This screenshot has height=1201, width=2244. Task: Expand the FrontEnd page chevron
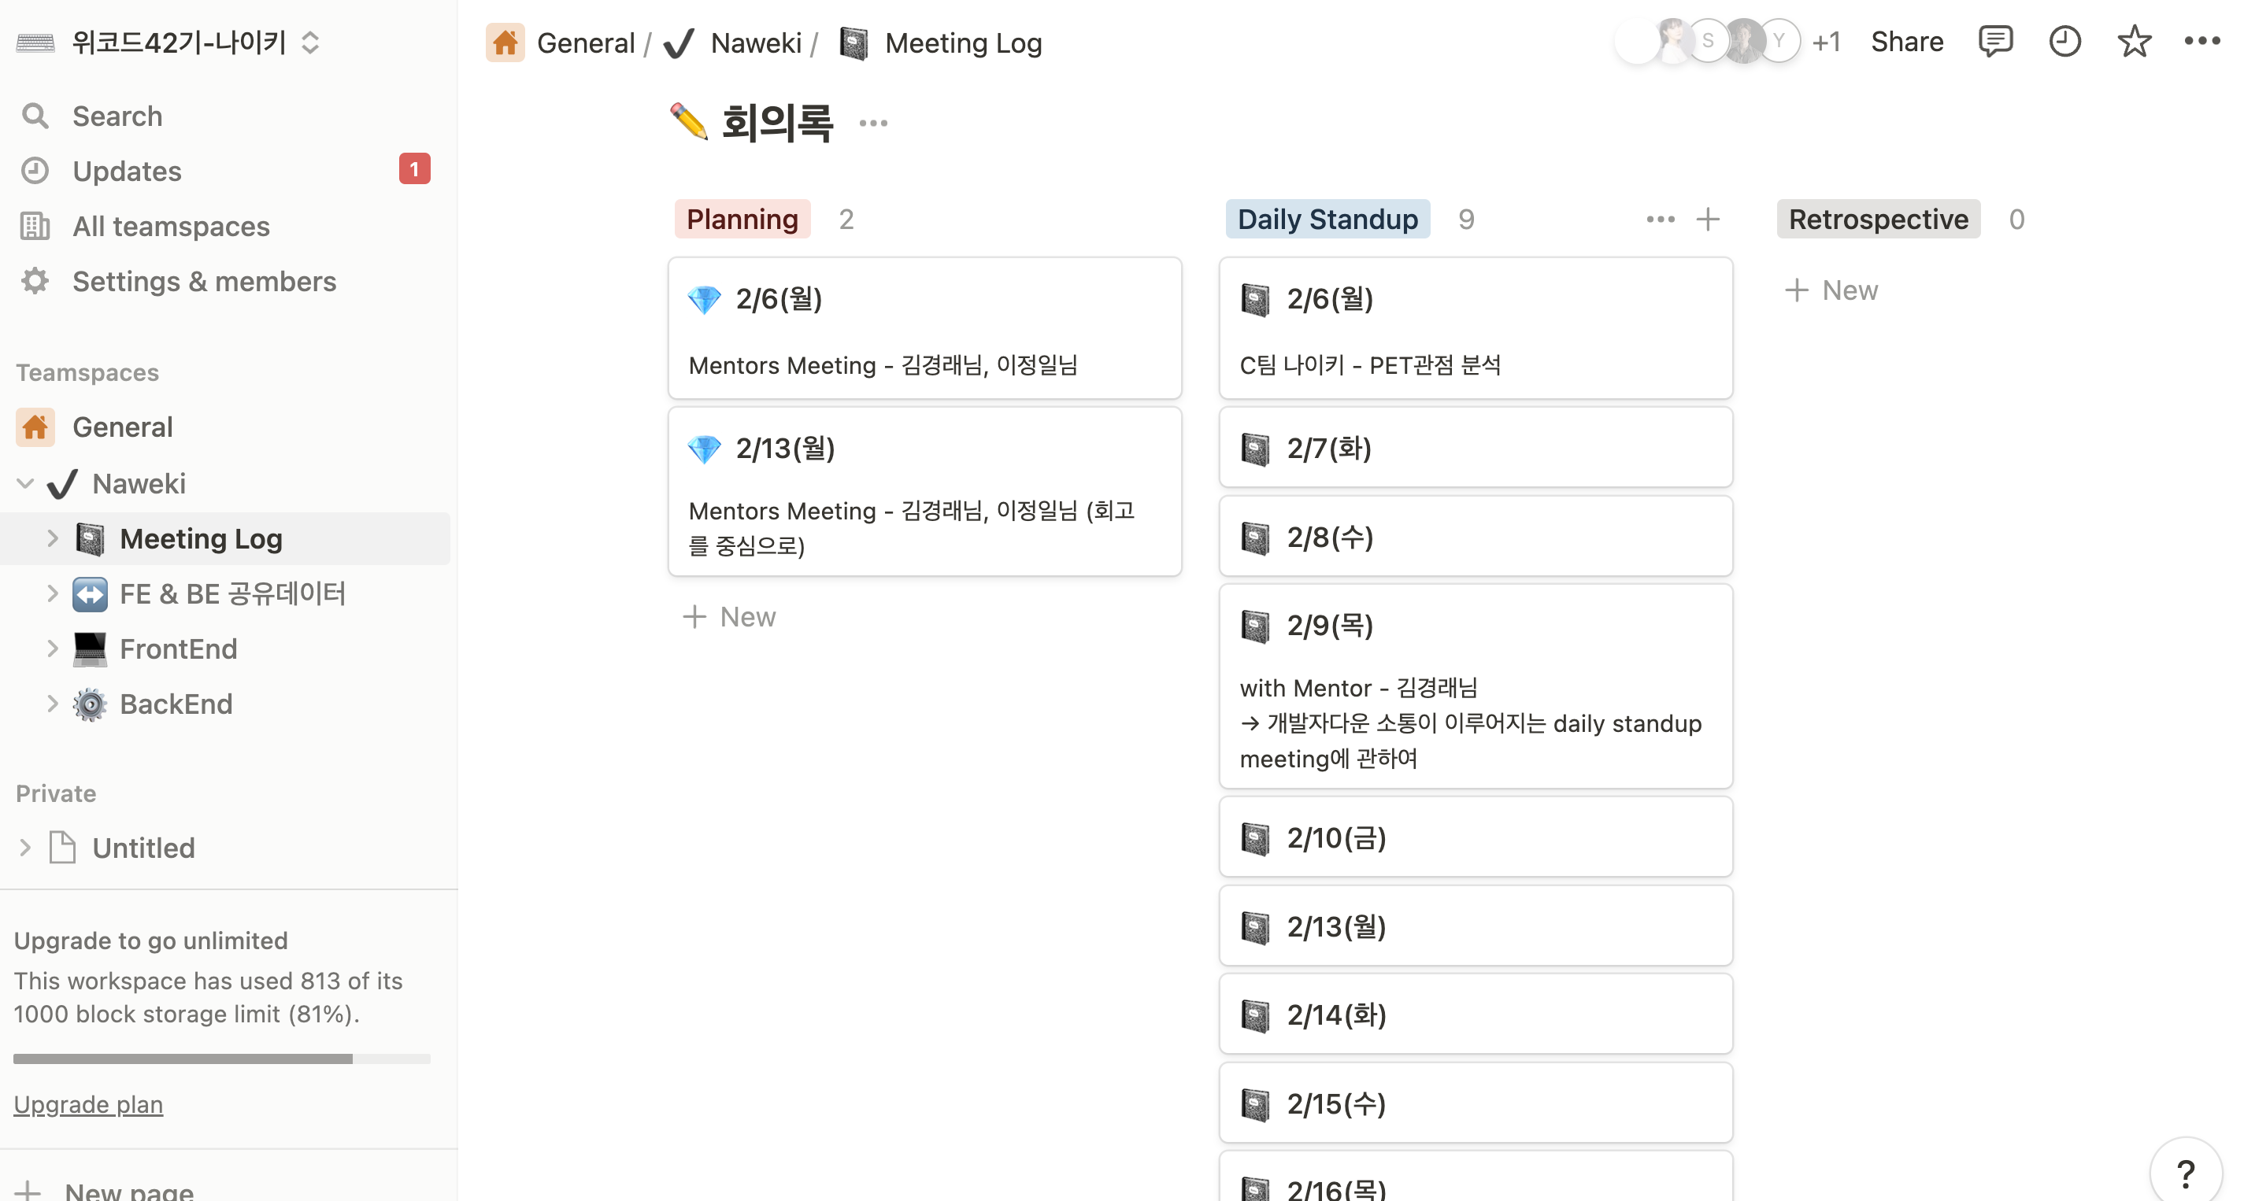tap(52, 649)
